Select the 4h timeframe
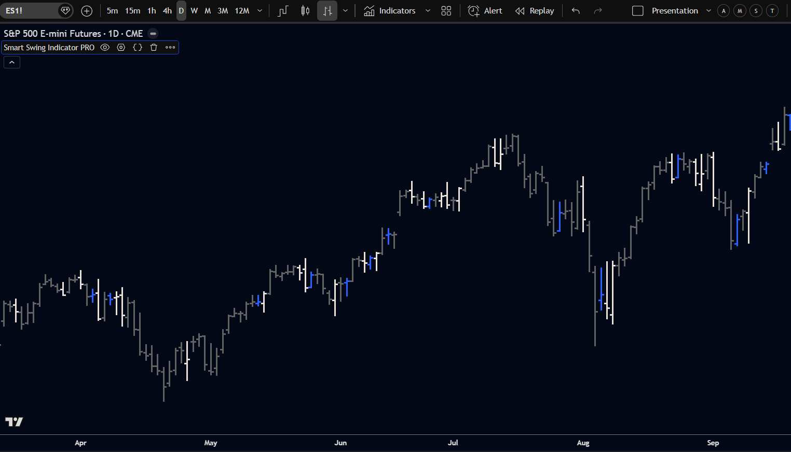Image resolution: width=791 pixels, height=452 pixels. click(167, 11)
